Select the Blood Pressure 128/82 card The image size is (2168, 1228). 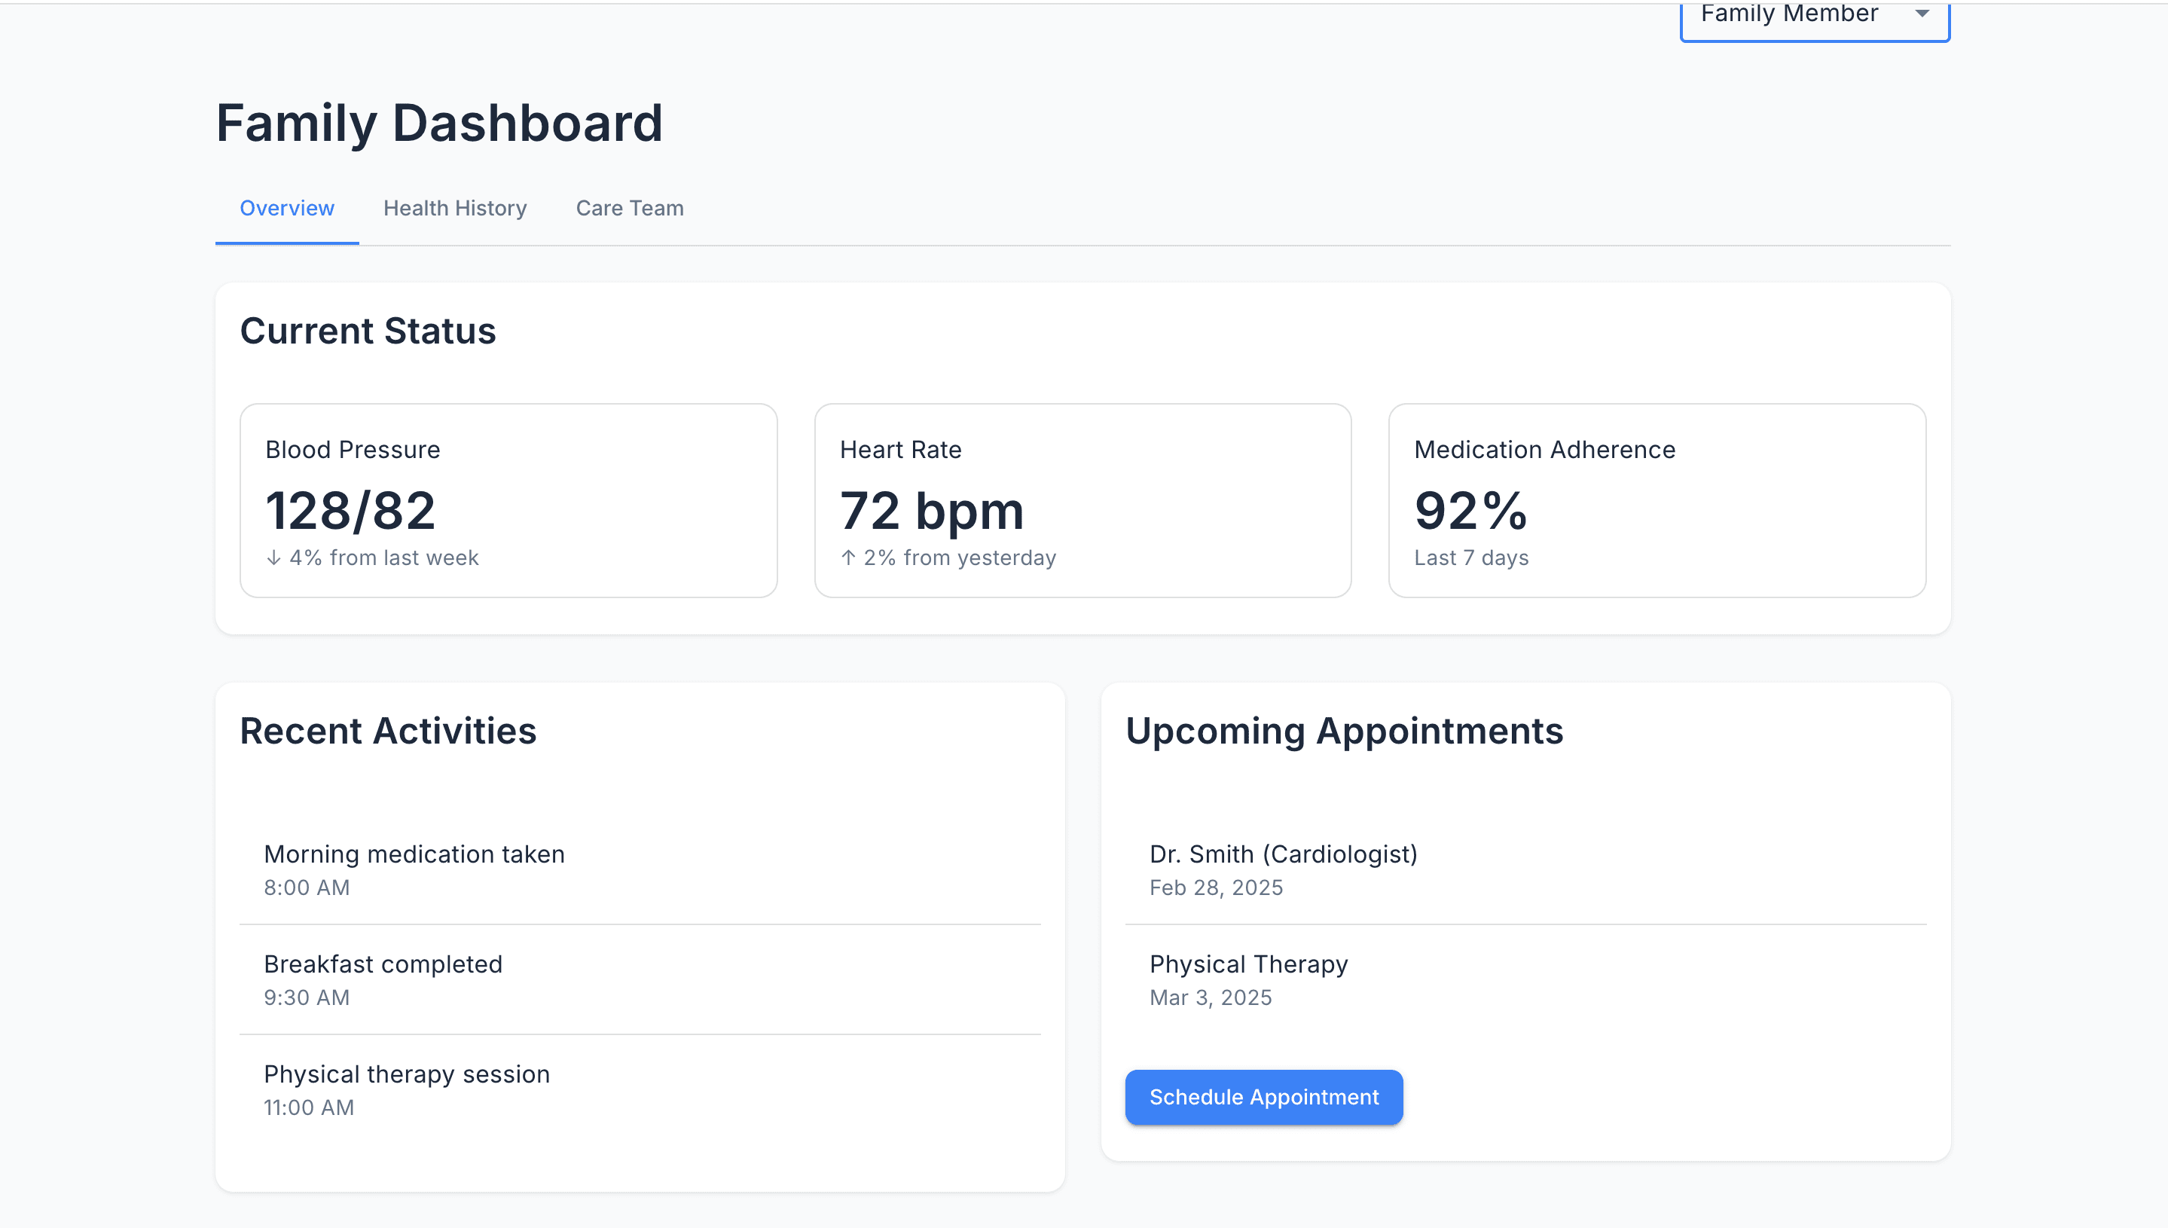[508, 500]
